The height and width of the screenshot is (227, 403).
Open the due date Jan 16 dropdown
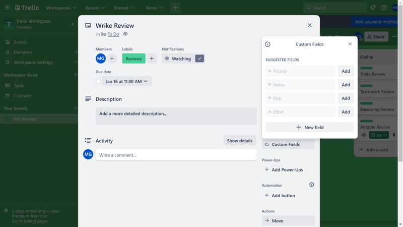click(x=127, y=81)
